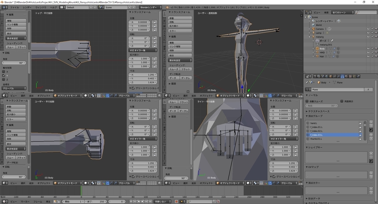Image resolution: width=378 pixels, height=204 pixels.
Task: Click the Camera object icon in outliner
Action: coord(313,29)
